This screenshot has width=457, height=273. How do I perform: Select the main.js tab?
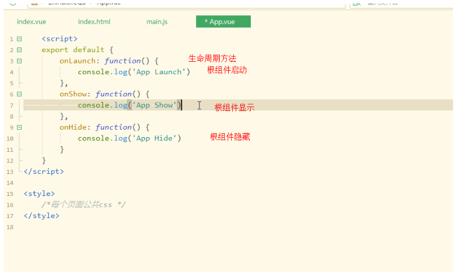tap(157, 22)
